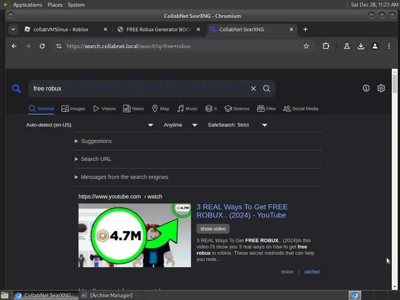
Task: Select the News search category
Action: point(134,109)
